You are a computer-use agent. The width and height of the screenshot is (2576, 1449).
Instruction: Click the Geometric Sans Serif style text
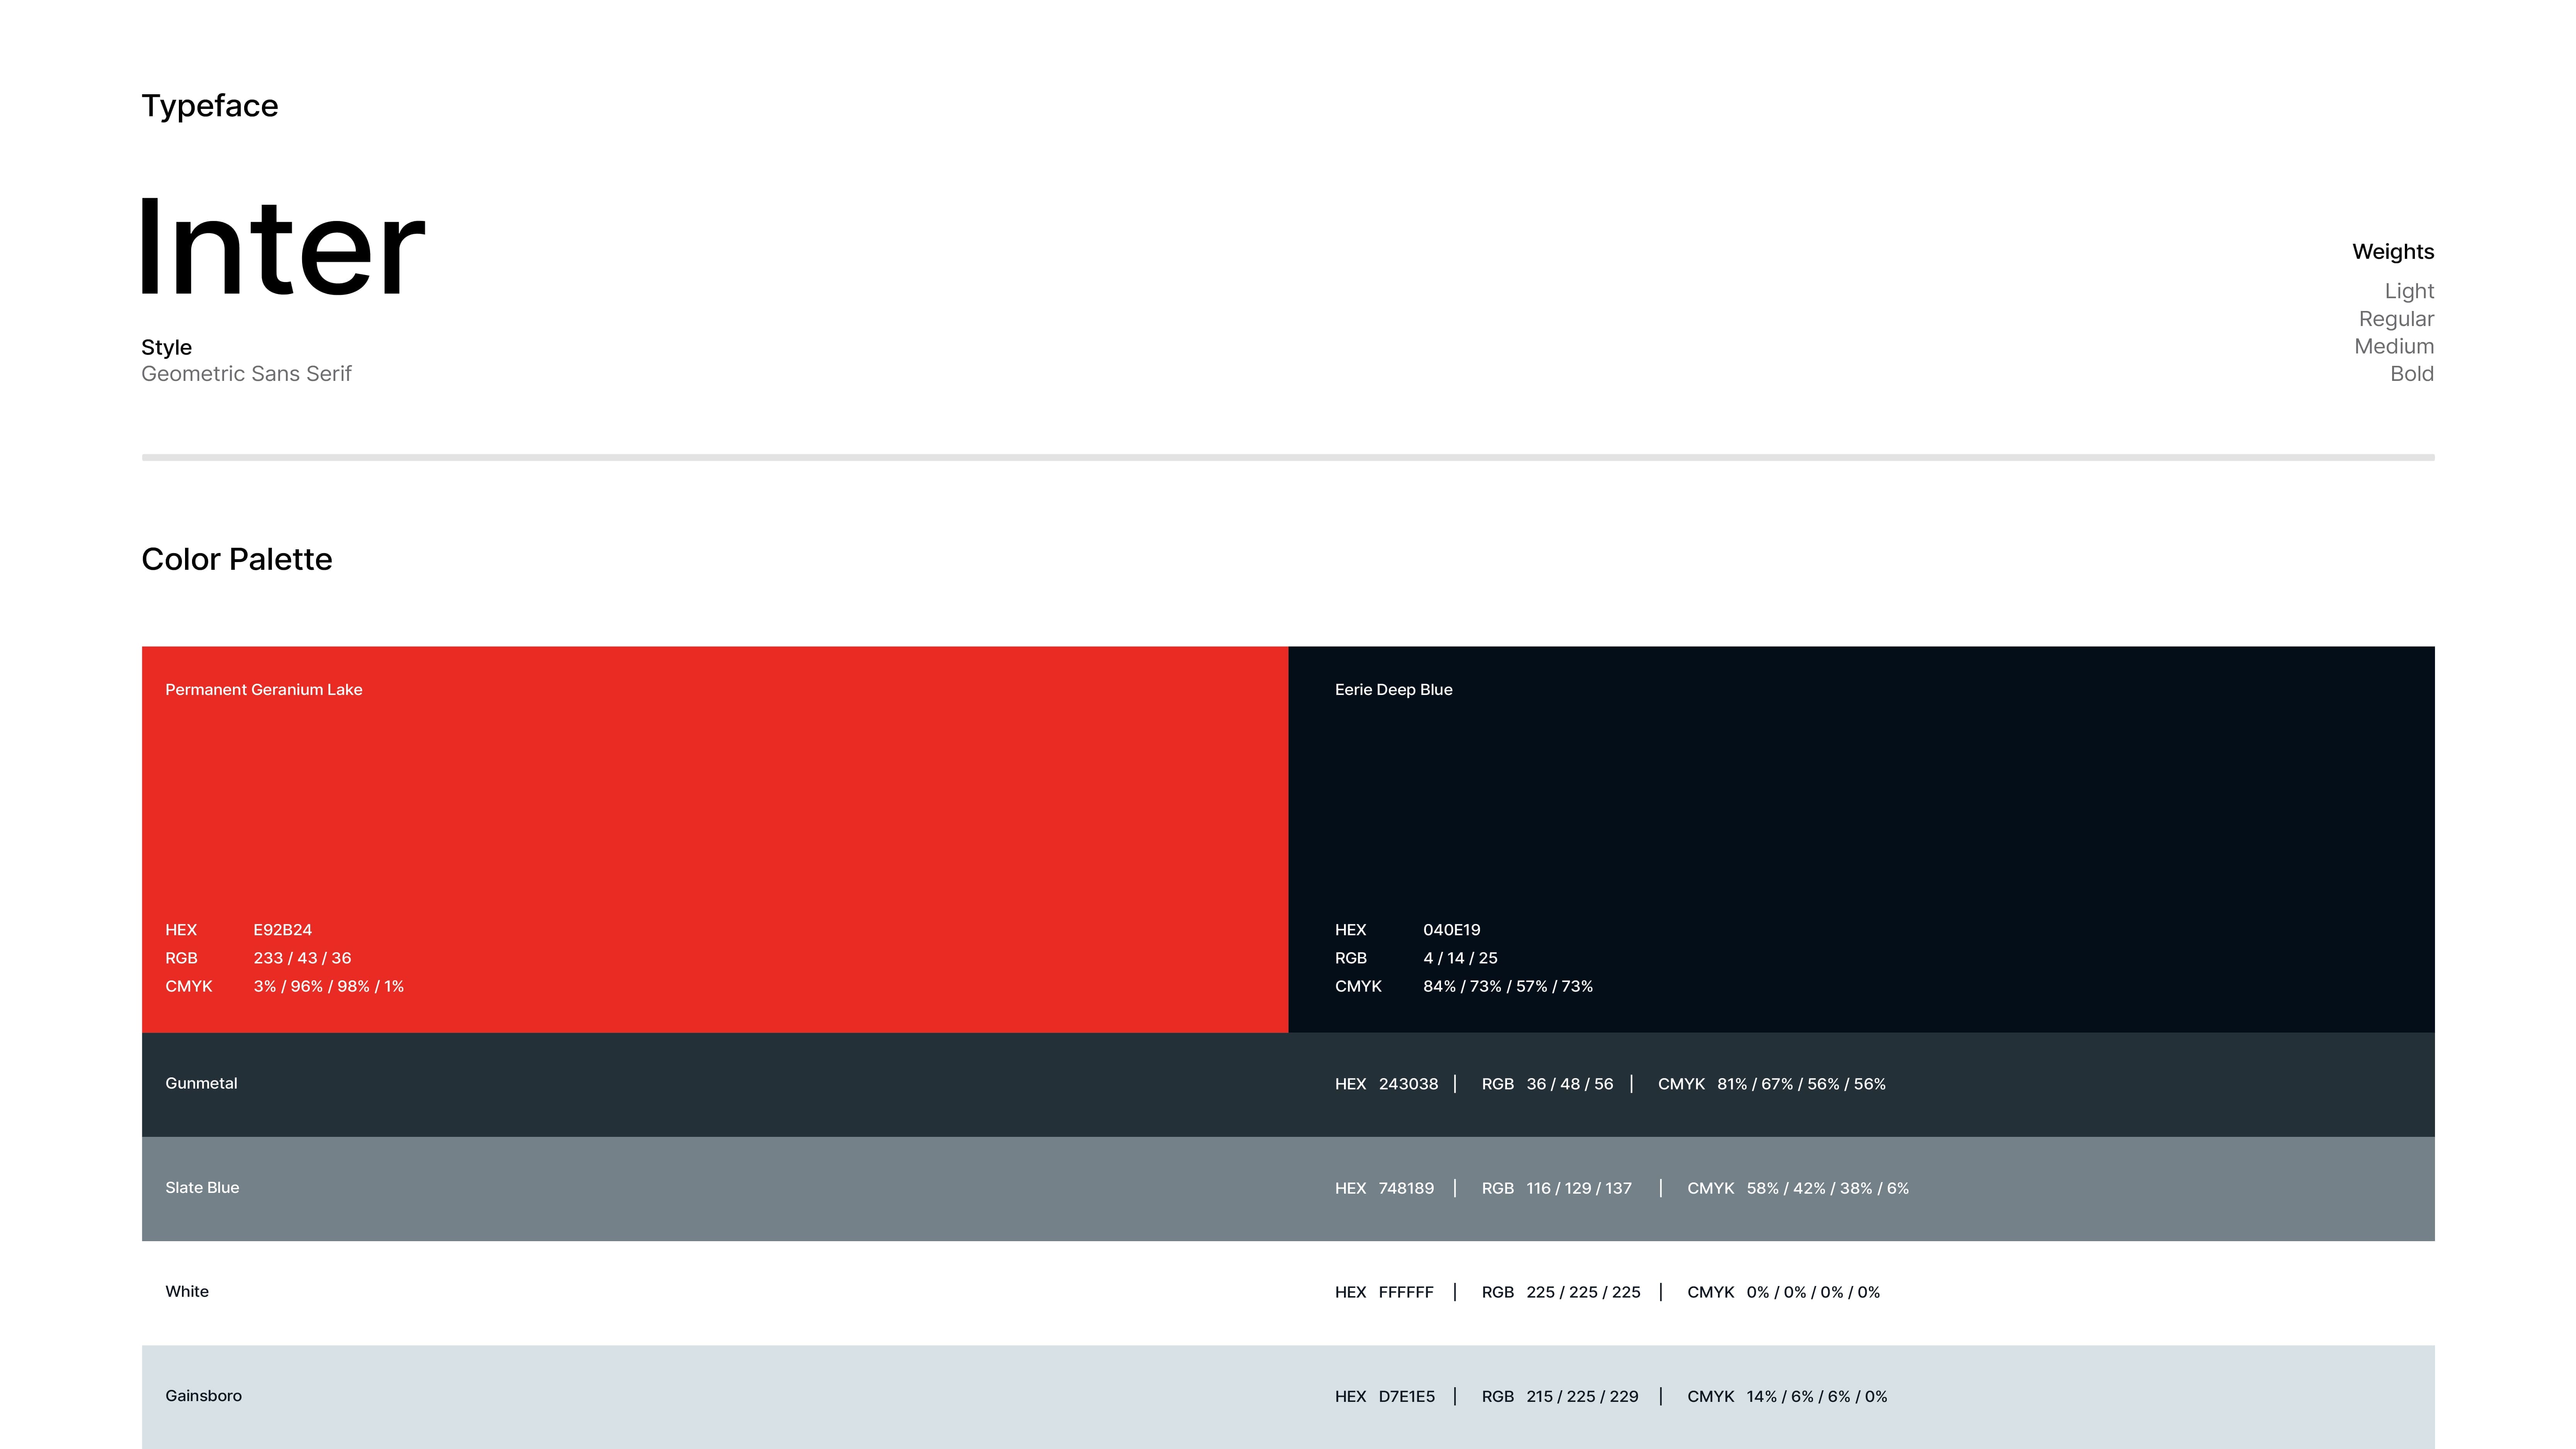(x=246, y=374)
